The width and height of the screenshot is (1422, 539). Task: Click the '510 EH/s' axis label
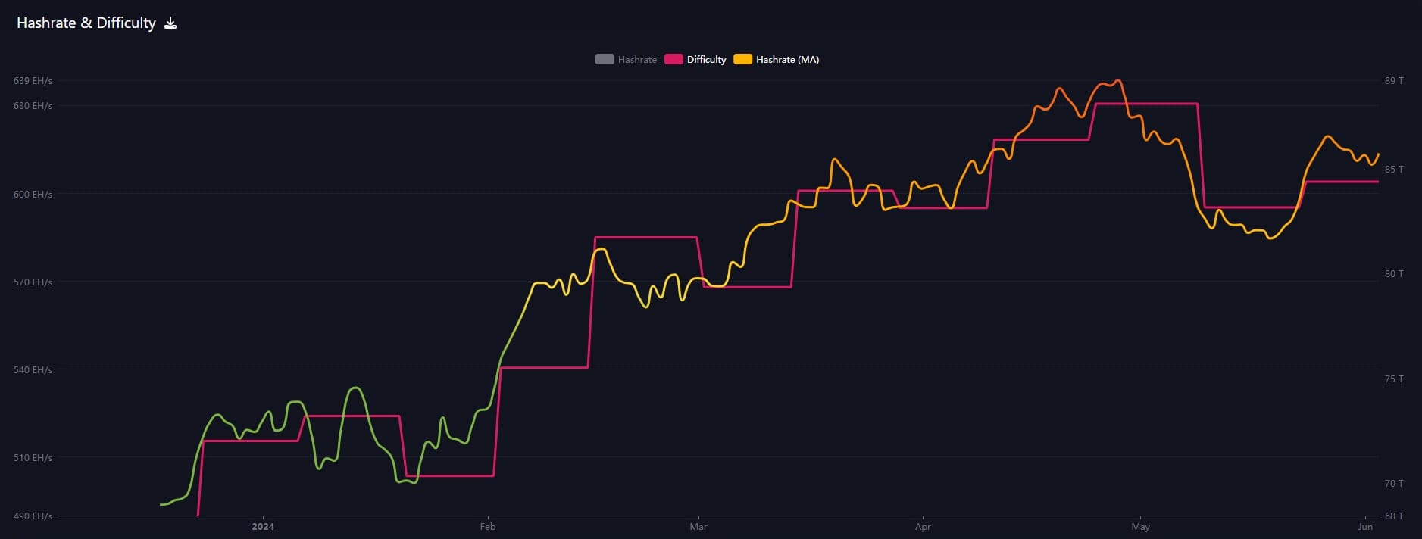(33, 458)
